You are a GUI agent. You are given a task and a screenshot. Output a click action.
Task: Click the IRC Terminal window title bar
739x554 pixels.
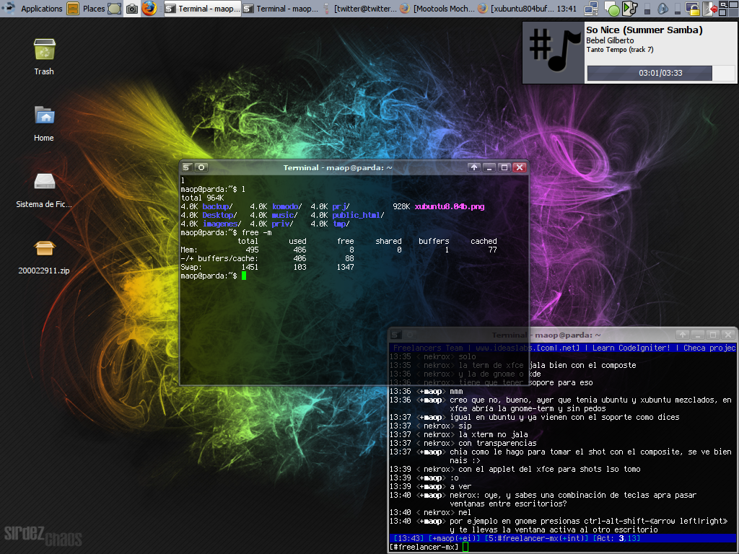(x=546, y=335)
